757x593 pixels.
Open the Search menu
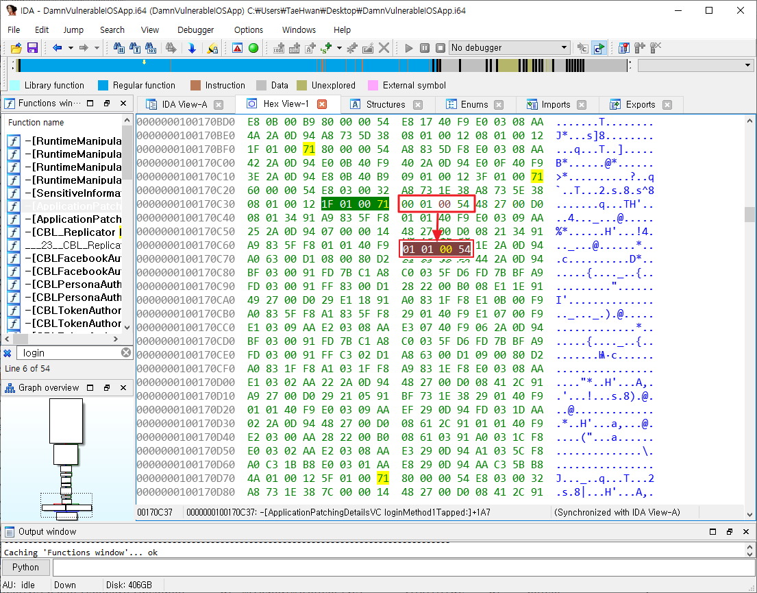click(x=112, y=30)
